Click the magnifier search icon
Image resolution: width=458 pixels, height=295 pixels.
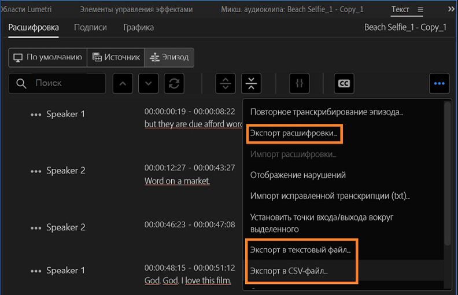pos(21,83)
